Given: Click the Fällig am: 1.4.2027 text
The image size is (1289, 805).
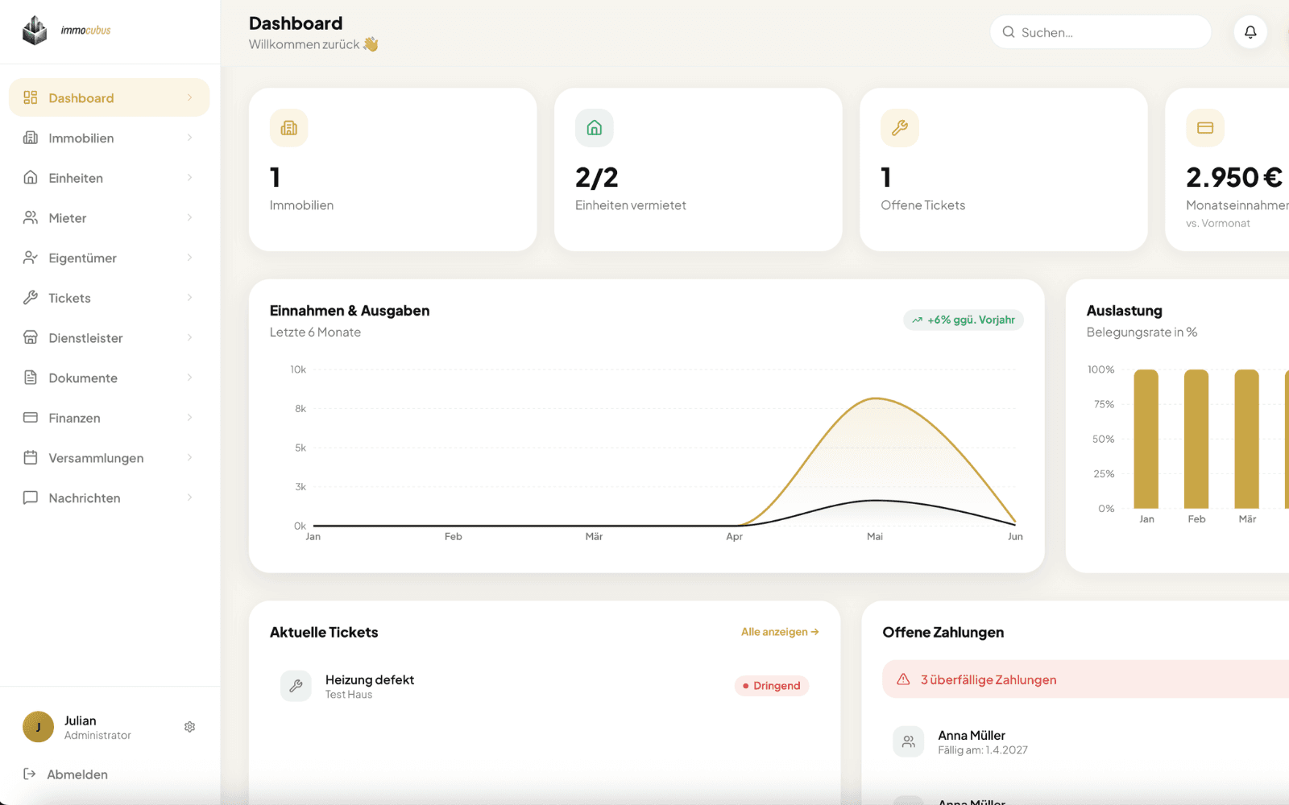Looking at the screenshot, I should tap(983, 750).
